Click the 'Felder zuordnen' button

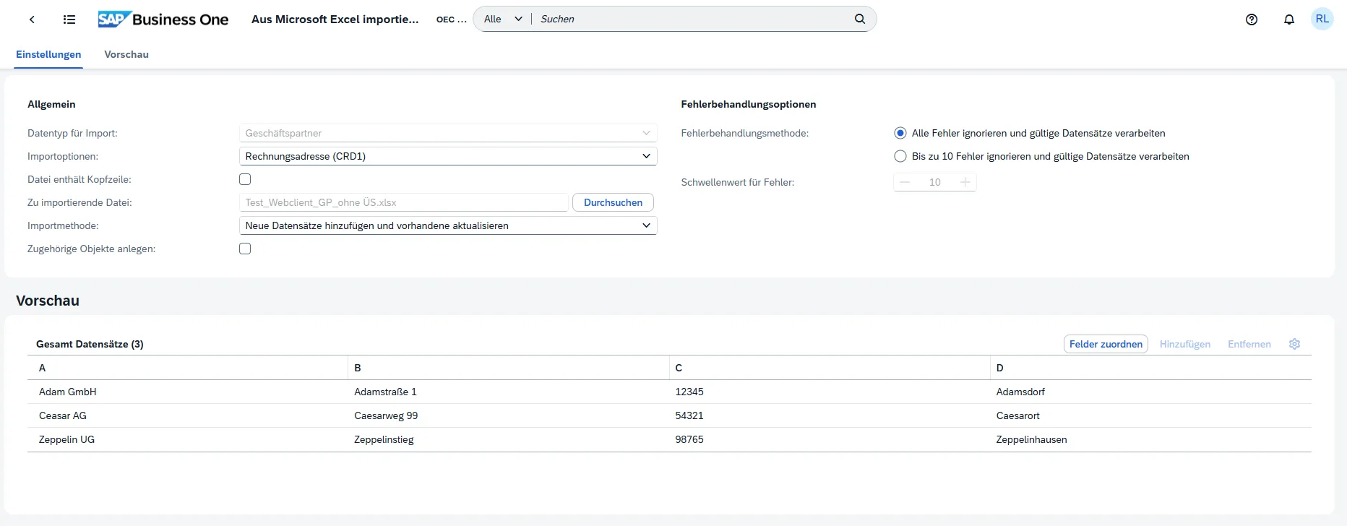pos(1106,344)
